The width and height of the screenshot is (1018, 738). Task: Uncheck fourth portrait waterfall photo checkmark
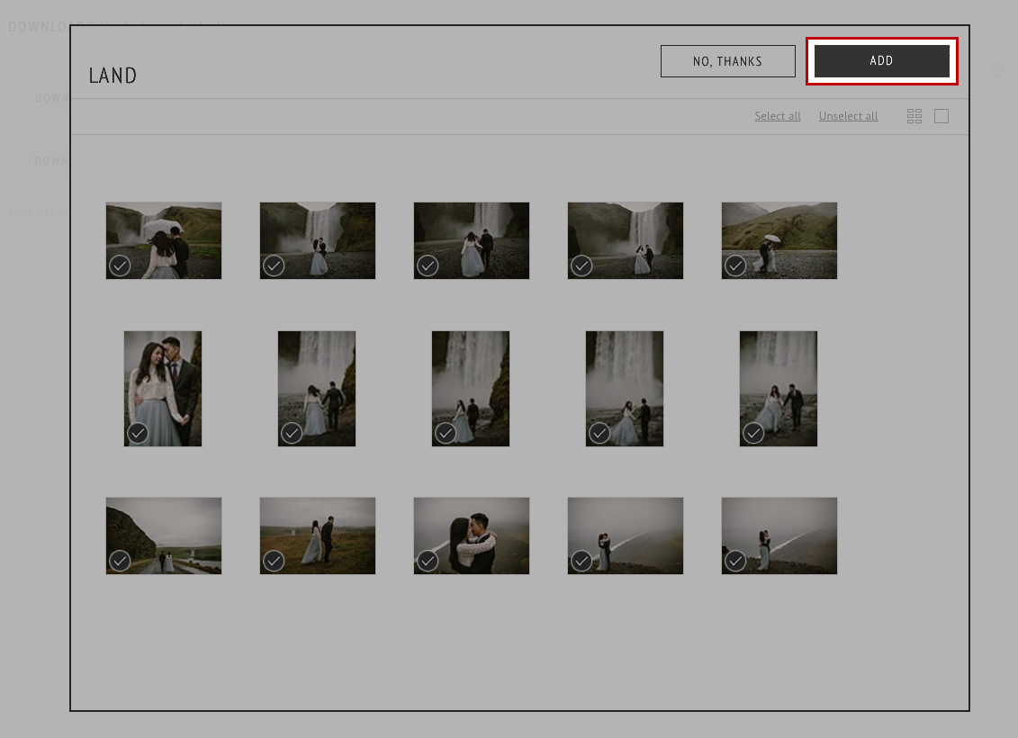599,433
